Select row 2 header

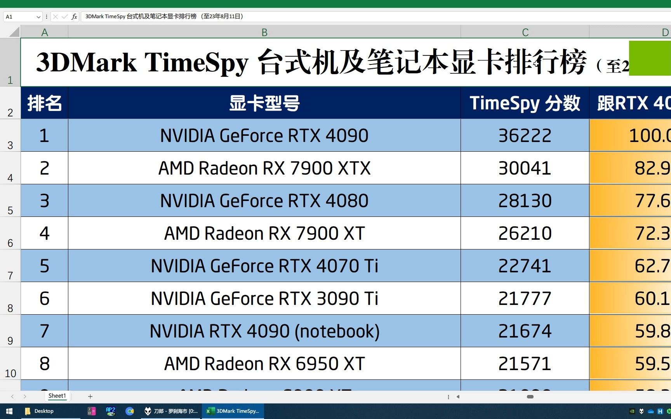pyautogui.click(x=10, y=103)
